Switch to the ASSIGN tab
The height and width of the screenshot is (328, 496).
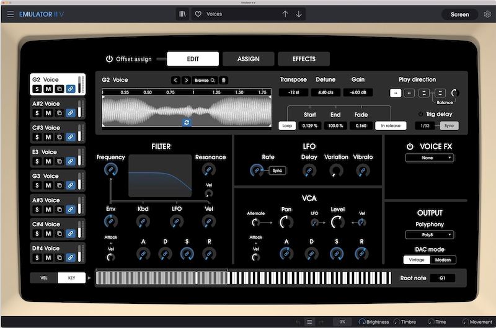pyautogui.click(x=249, y=59)
